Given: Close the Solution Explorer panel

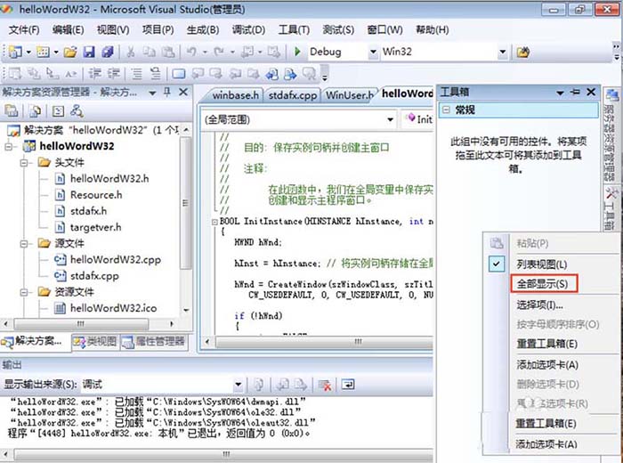Looking at the screenshot, I should (x=183, y=92).
